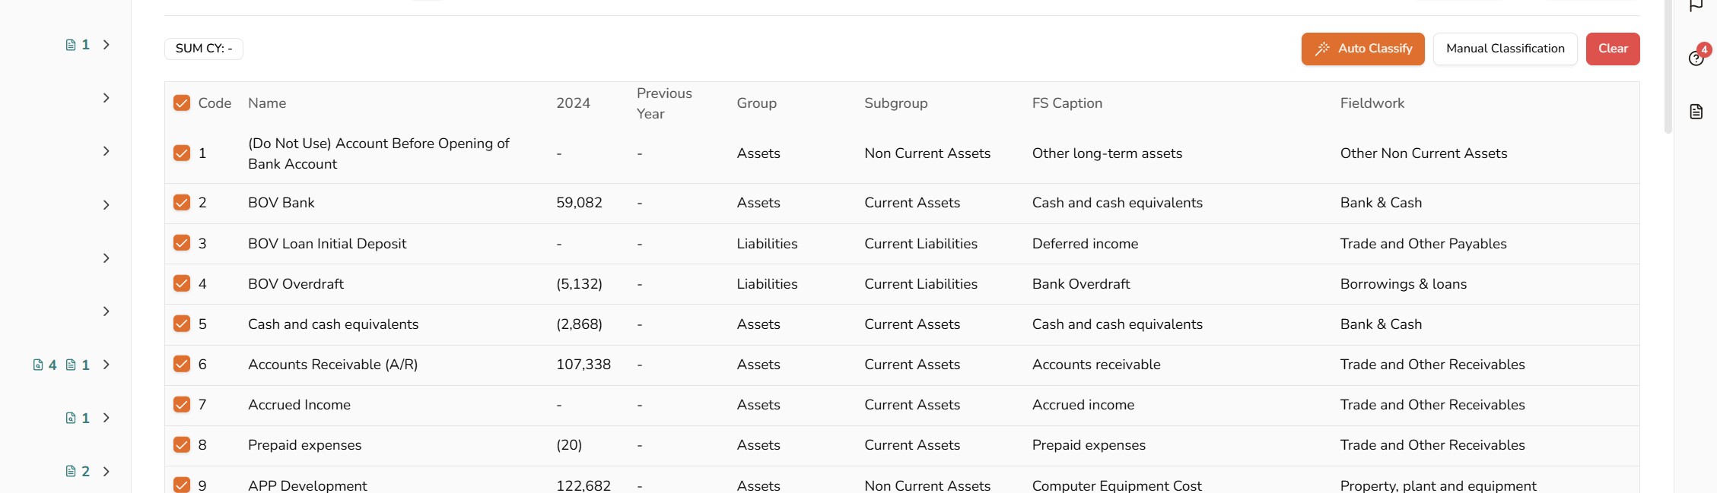Viewport: 1717px width, 493px height.
Task: Uncheck the Accounts Receivable (A/R) checkbox
Action: pyautogui.click(x=181, y=364)
